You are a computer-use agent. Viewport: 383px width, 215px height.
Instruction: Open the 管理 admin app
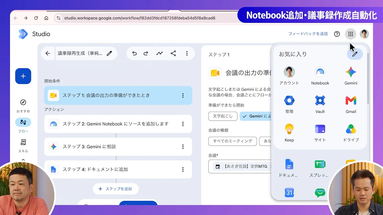pyautogui.click(x=289, y=104)
